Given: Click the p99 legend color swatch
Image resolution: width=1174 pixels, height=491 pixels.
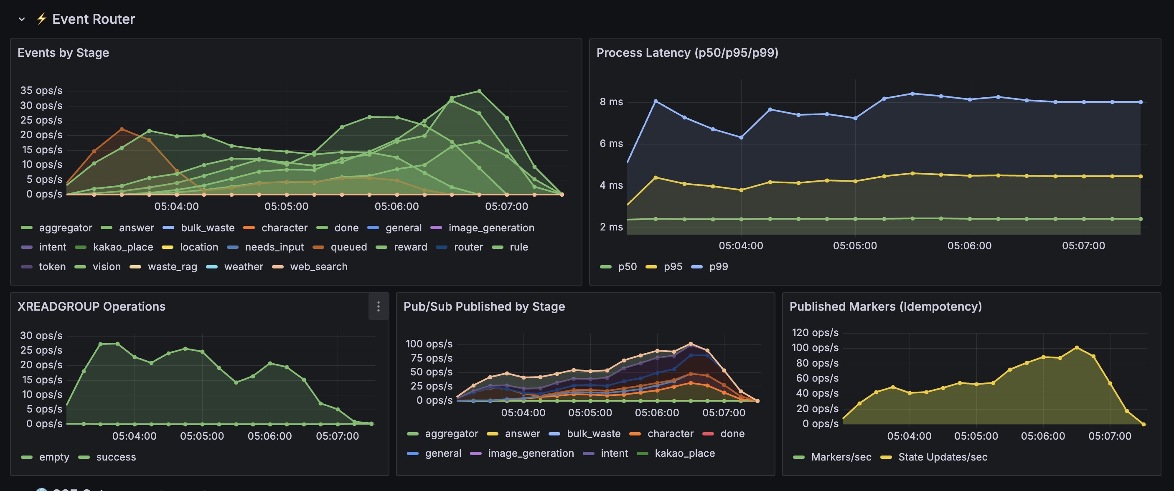Looking at the screenshot, I should pos(696,266).
